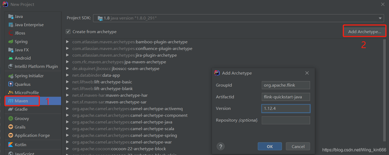Screen dimensions: 389x155
Task: Select maven-archetype-har archetype
Action: coord(110,95)
